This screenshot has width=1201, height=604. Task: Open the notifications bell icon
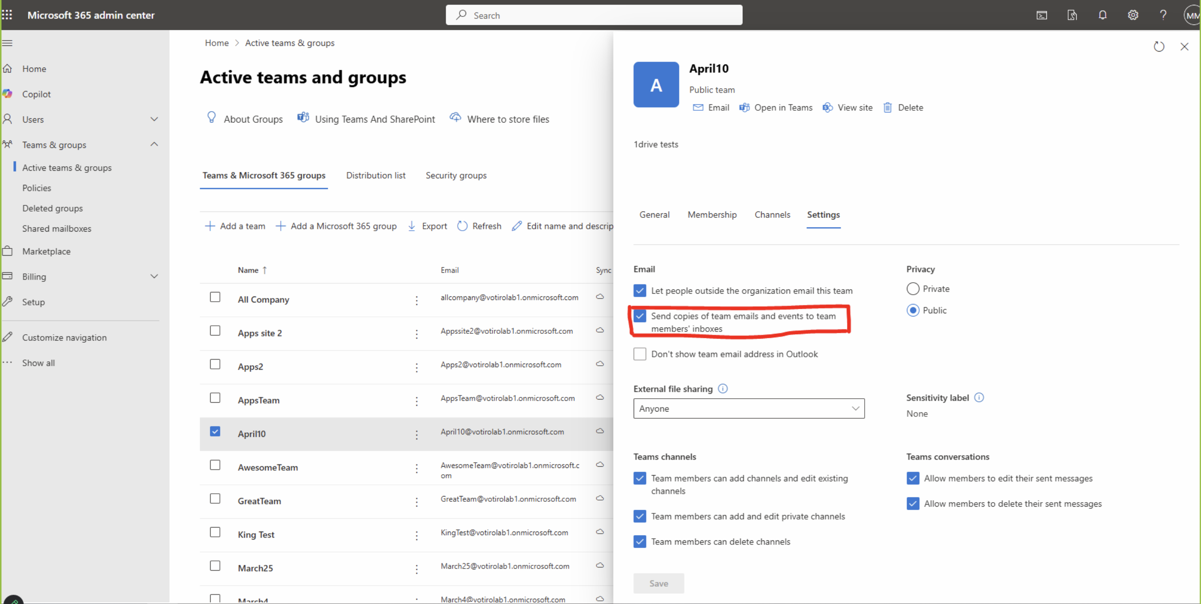pyautogui.click(x=1102, y=16)
